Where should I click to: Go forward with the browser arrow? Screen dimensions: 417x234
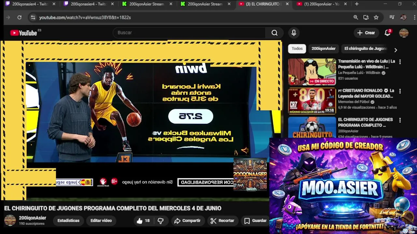click(x=8, y=17)
